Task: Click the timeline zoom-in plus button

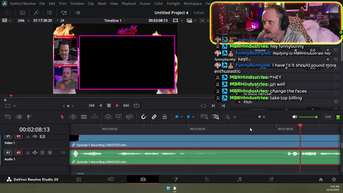Action: (264, 117)
